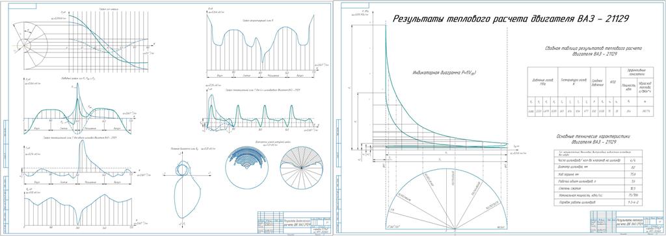Select the title block of the left drawing sheet
This screenshot has height=236, width=666.
coord(293,222)
